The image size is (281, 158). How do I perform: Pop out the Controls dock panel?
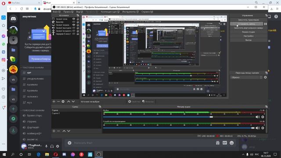coord(267,16)
